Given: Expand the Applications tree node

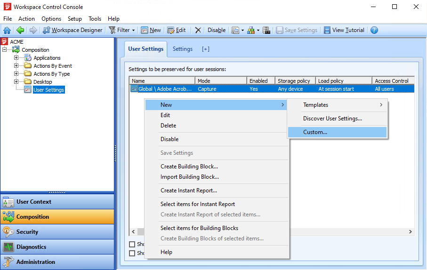Looking at the screenshot, I should tap(16, 58).
